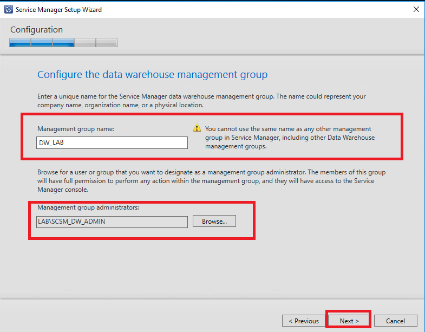The image size is (425, 332).
Task: Close the Service Manager Setup Wizard window
Action: point(416,9)
